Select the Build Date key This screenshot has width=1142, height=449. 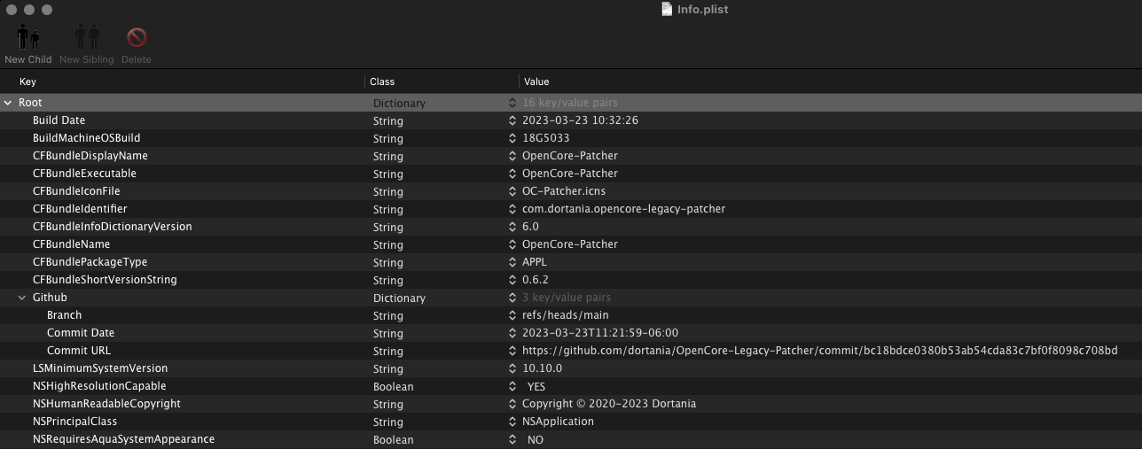coord(59,120)
